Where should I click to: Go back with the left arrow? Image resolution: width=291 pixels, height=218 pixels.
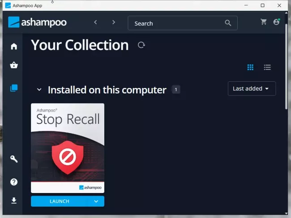click(95, 22)
